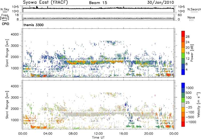Pick the red bottom Velocity colorbar segment
The height and width of the screenshot is (139, 201).
(x=183, y=124)
